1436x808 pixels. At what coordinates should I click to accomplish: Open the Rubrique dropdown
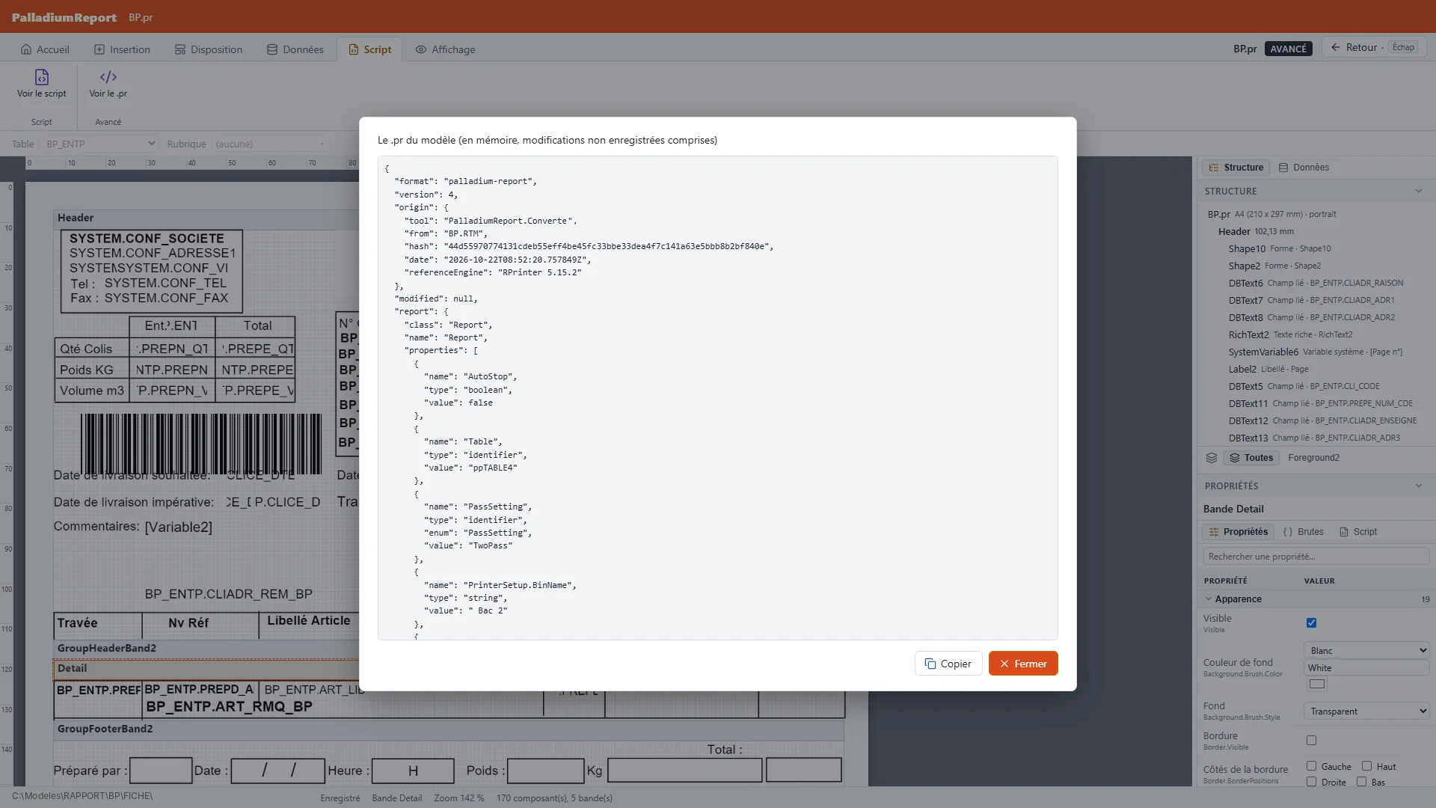(270, 144)
